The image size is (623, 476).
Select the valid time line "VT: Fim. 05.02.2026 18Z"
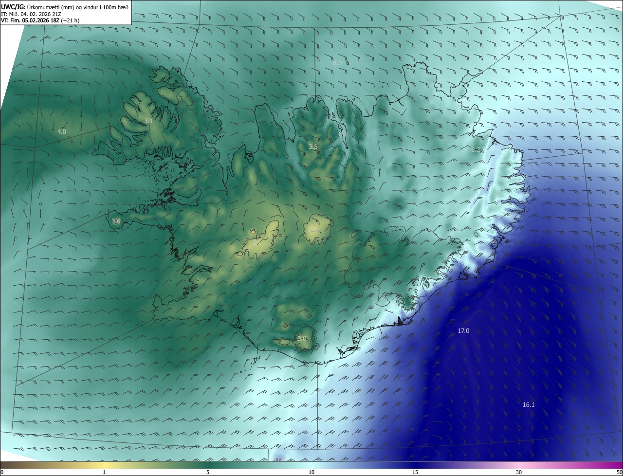click(30, 20)
